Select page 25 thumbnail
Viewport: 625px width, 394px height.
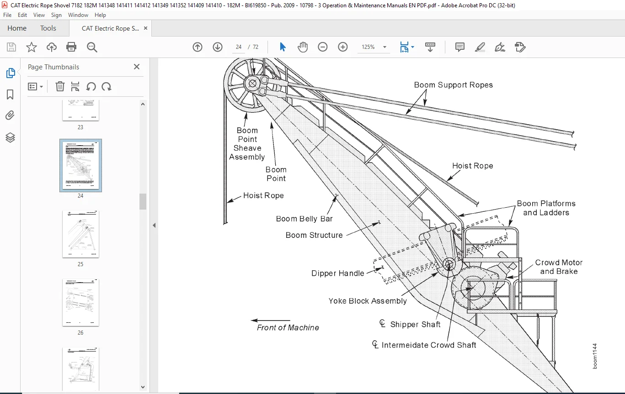[x=80, y=234]
